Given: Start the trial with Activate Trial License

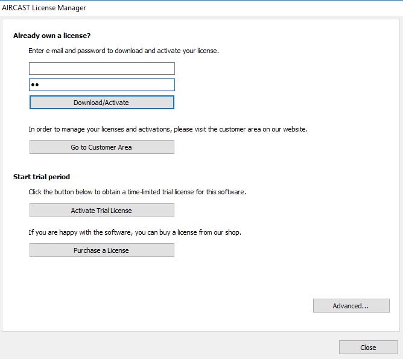Looking at the screenshot, I should pos(102,211).
